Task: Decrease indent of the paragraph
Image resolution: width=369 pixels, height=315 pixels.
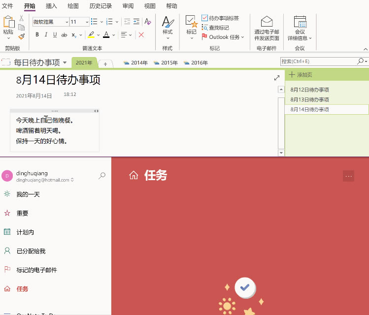Action: pyautogui.click(x=127, y=22)
